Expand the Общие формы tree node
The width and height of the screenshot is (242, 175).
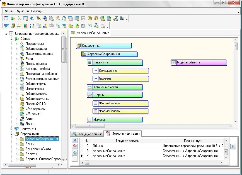pos(16,84)
